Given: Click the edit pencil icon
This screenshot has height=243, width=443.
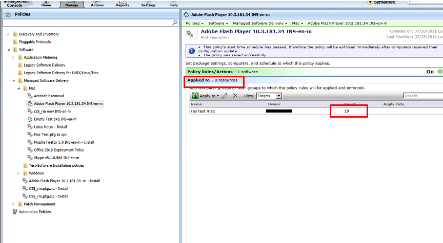Looking at the screenshot, I should coord(225,96).
